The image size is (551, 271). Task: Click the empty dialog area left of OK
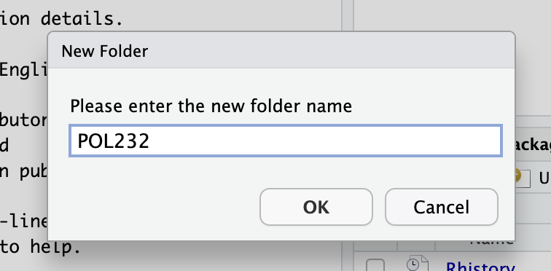click(x=155, y=207)
